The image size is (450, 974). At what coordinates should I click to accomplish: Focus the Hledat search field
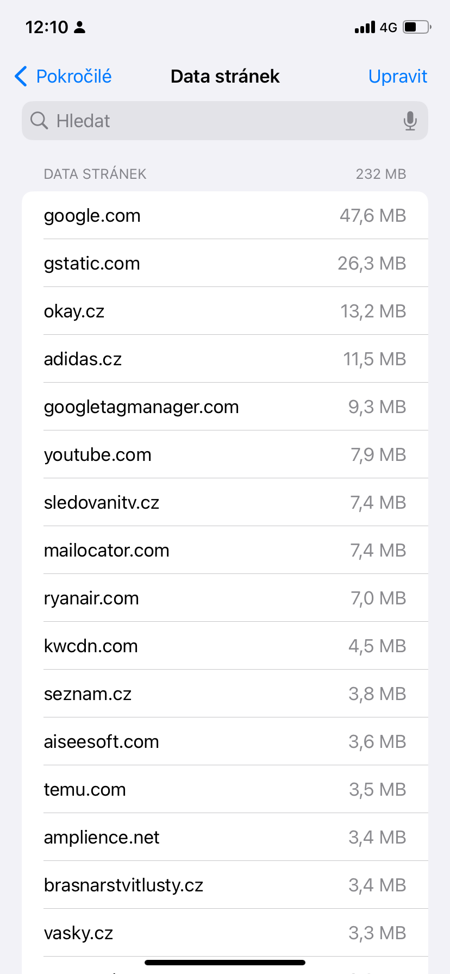pyautogui.click(x=217, y=121)
